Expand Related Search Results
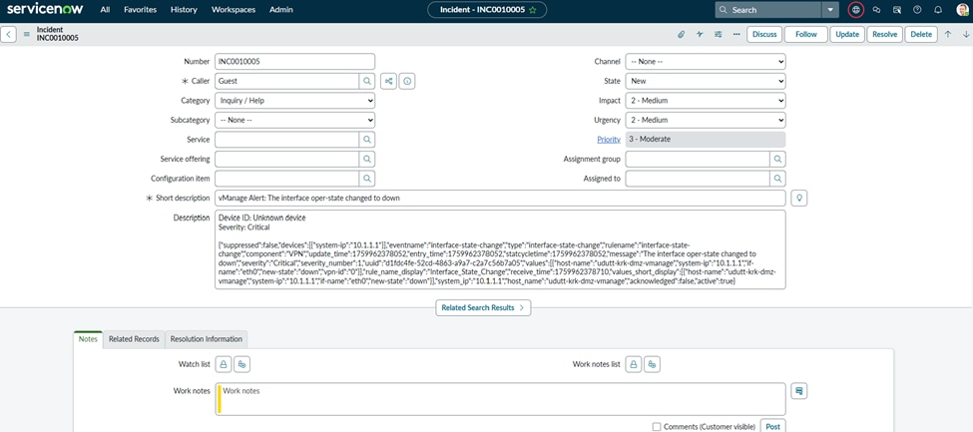973x432 pixels. coord(483,307)
